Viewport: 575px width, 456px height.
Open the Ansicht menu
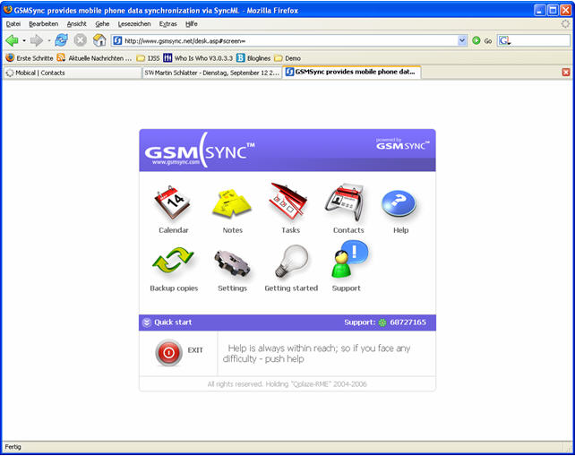point(77,24)
